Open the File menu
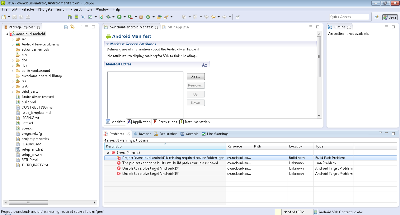This screenshot has width=400, height=215. click(x=5, y=9)
